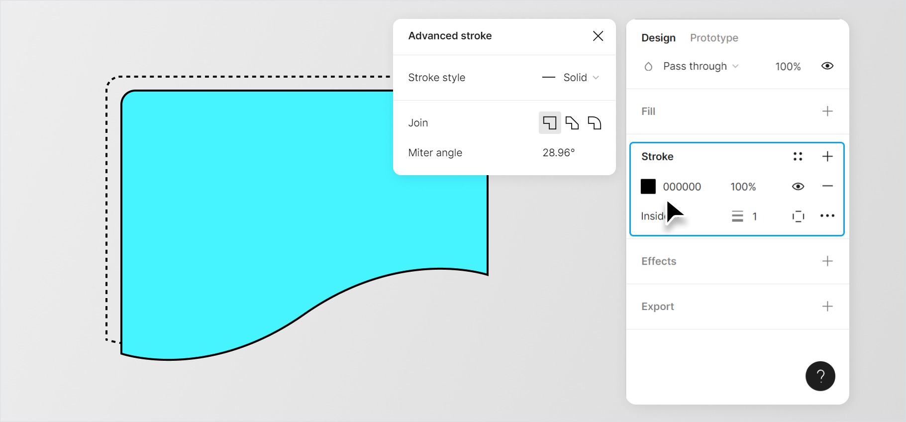Remove the black stroke with minus icon
The height and width of the screenshot is (422, 906).
coord(827,186)
